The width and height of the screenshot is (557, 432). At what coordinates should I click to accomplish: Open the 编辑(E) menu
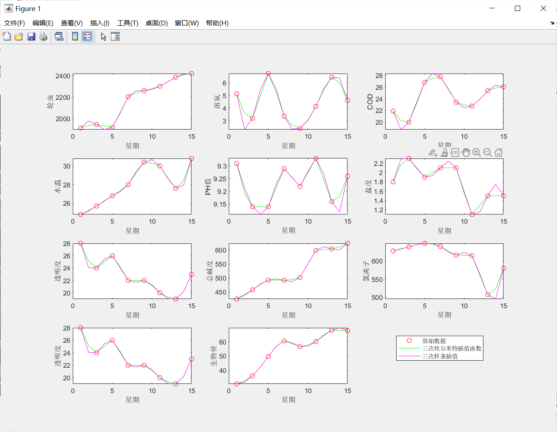[x=43, y=23]
